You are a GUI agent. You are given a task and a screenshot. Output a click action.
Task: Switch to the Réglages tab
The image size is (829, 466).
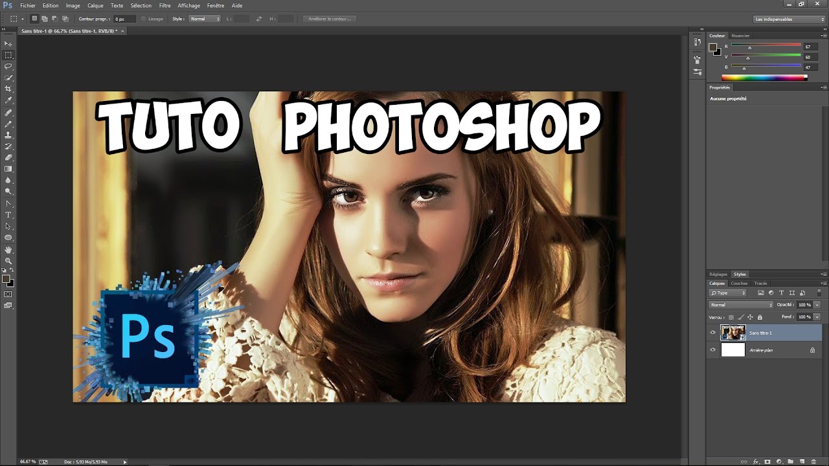tap(718, 274)
